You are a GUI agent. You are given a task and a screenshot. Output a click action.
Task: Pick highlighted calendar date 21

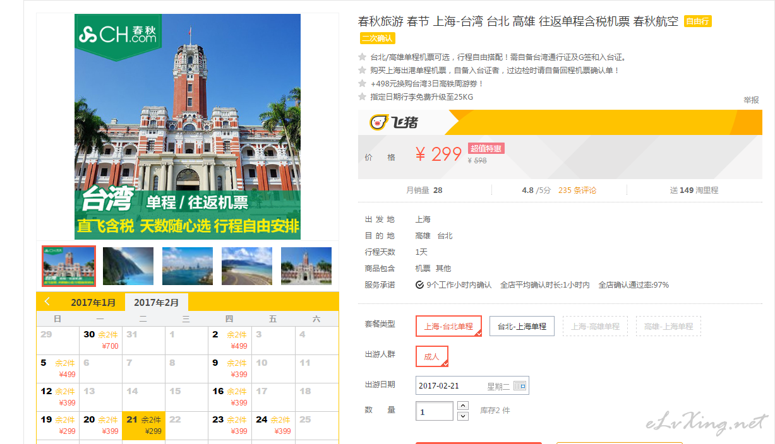(x=143, y=425)
